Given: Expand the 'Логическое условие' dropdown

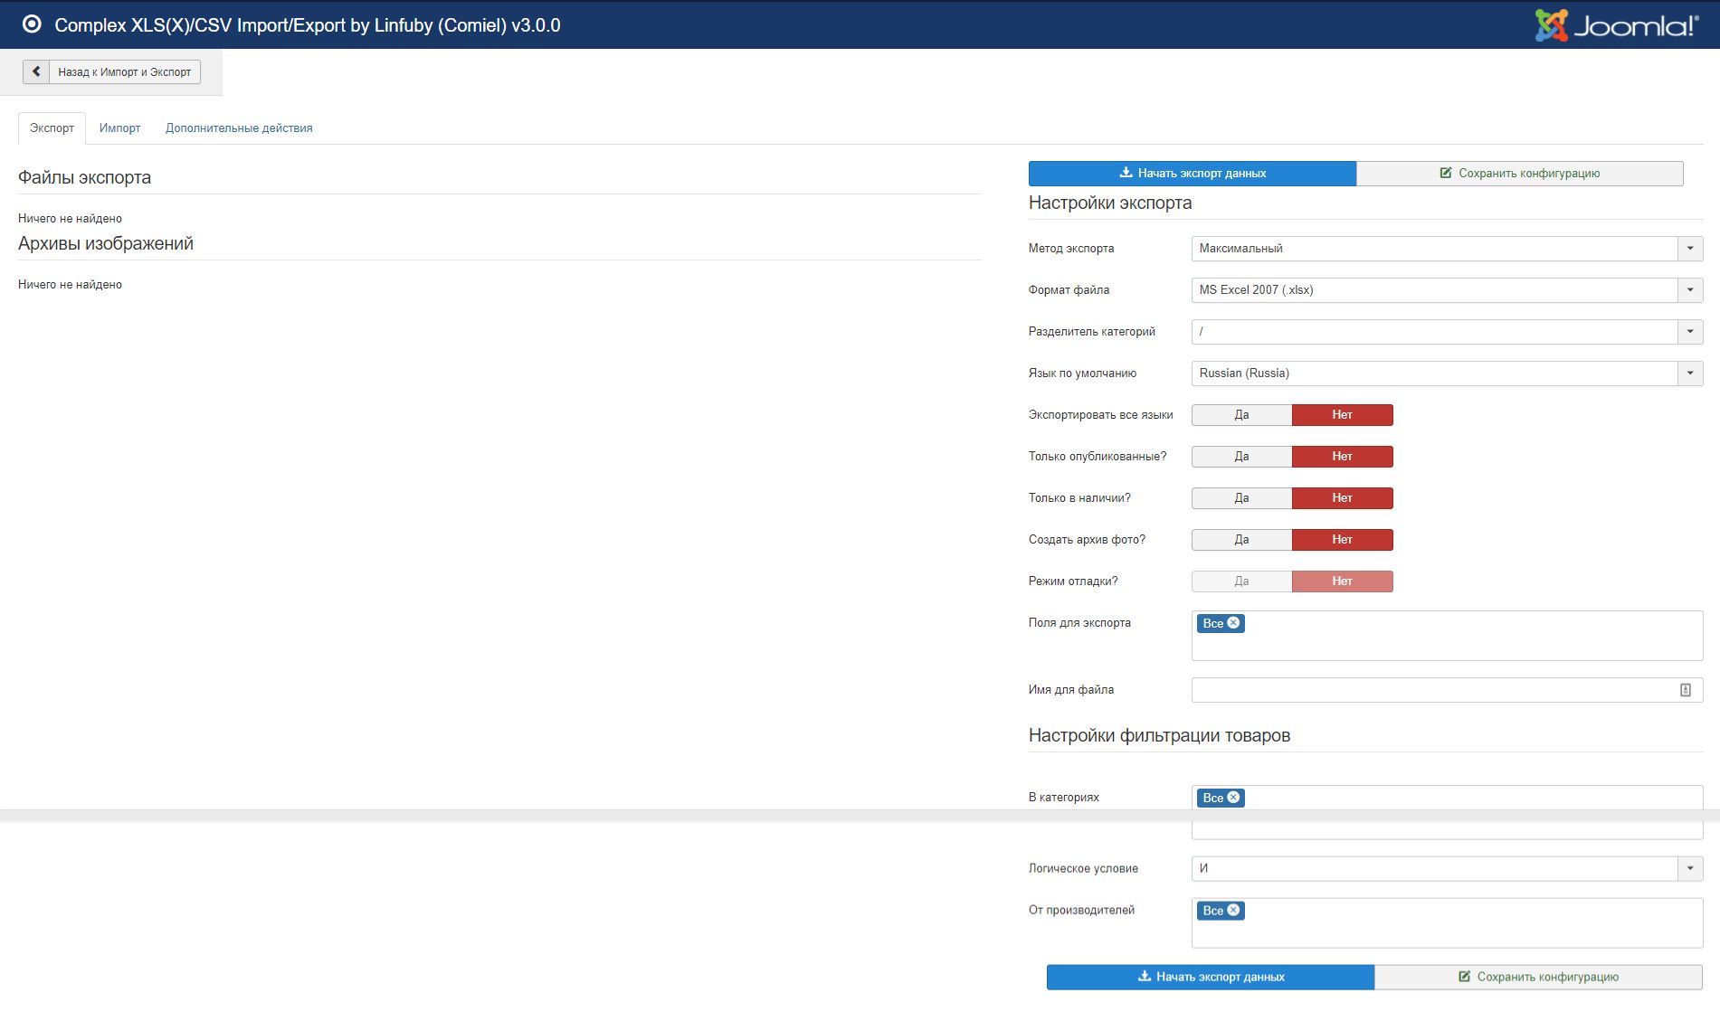Looking at the screenshot, I should [x=1446, y=869].
